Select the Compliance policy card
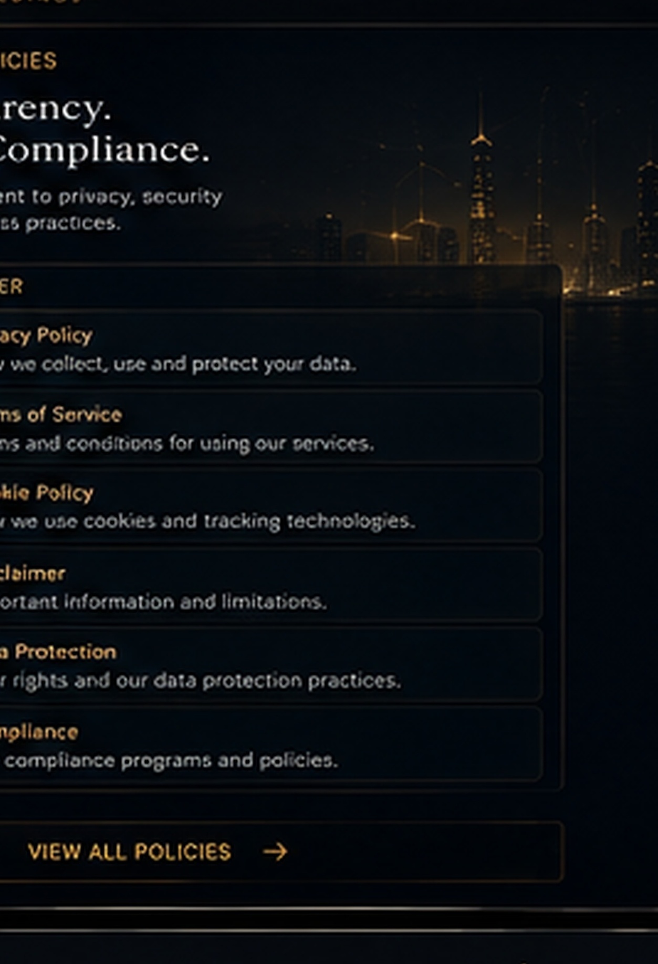Image resolution: width=658 pixels, height=964 pixels. [271, 744]
